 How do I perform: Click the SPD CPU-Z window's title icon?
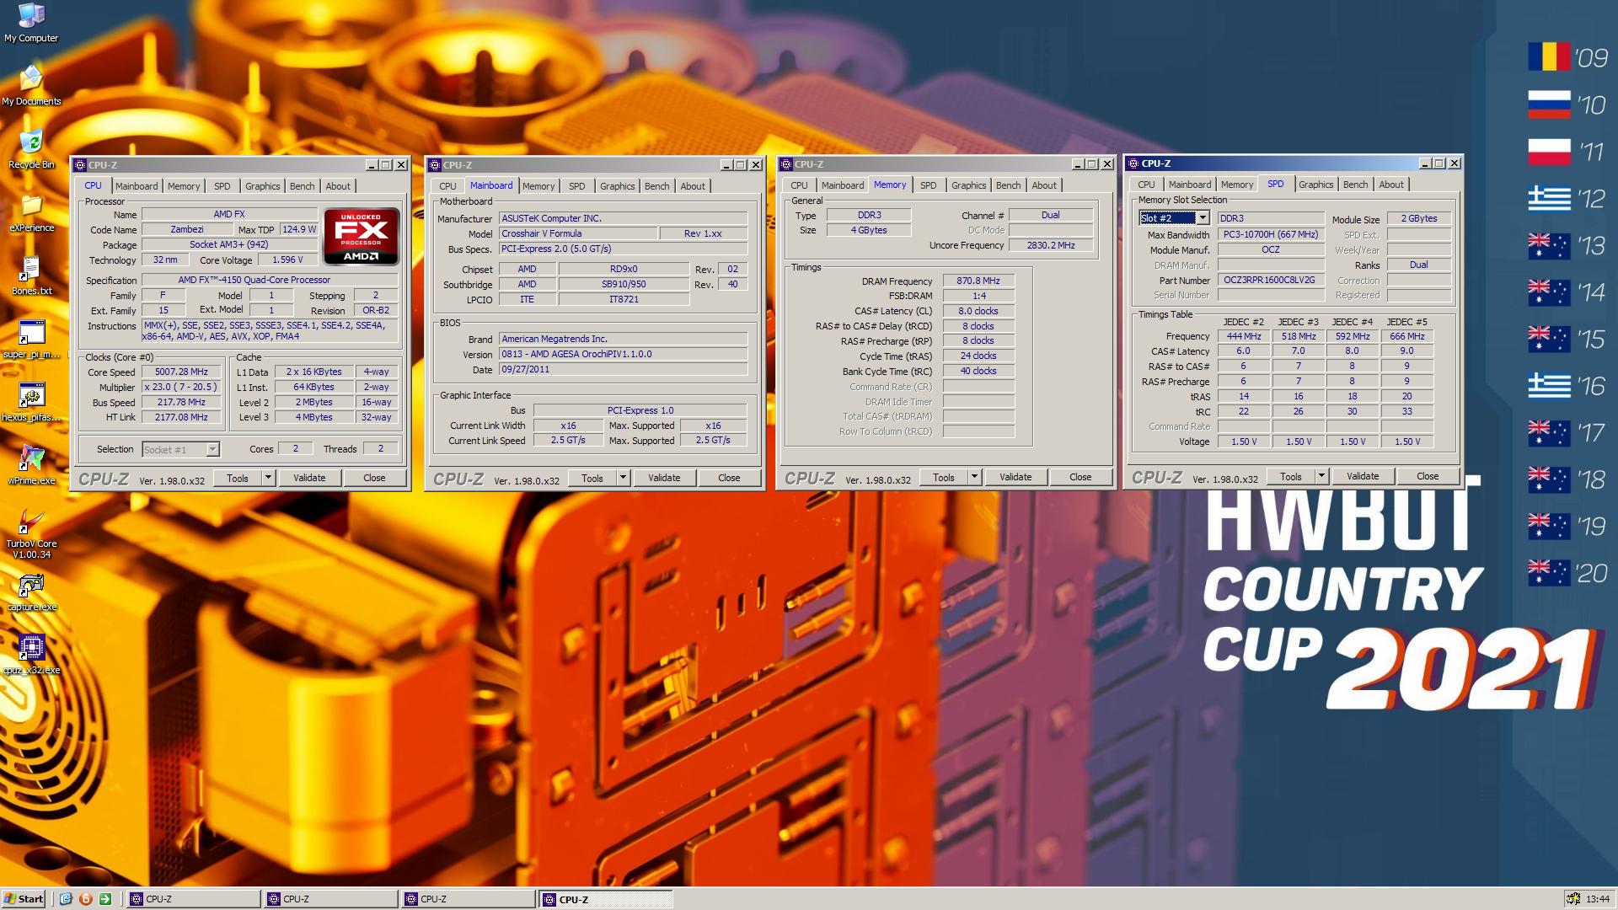tap(1134, 163)
